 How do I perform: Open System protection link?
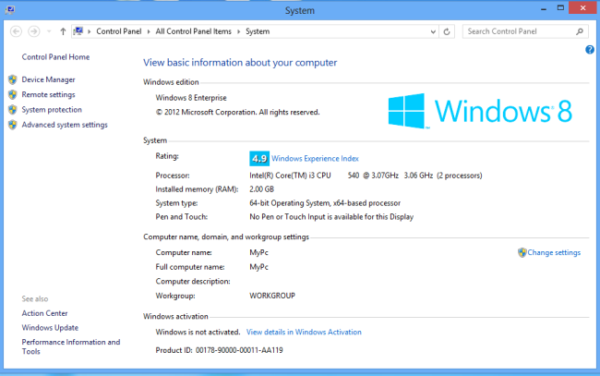[52, 110]
